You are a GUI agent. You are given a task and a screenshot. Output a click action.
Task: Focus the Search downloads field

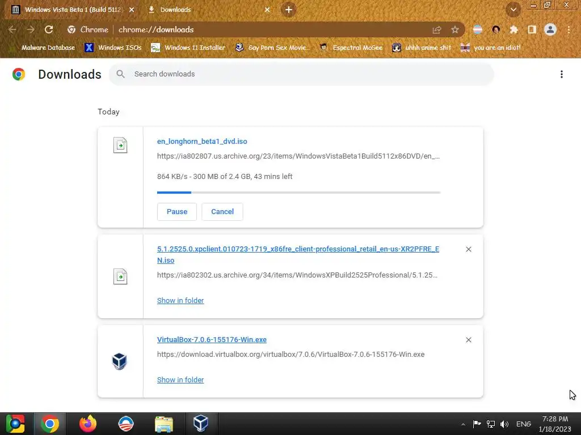301,74
